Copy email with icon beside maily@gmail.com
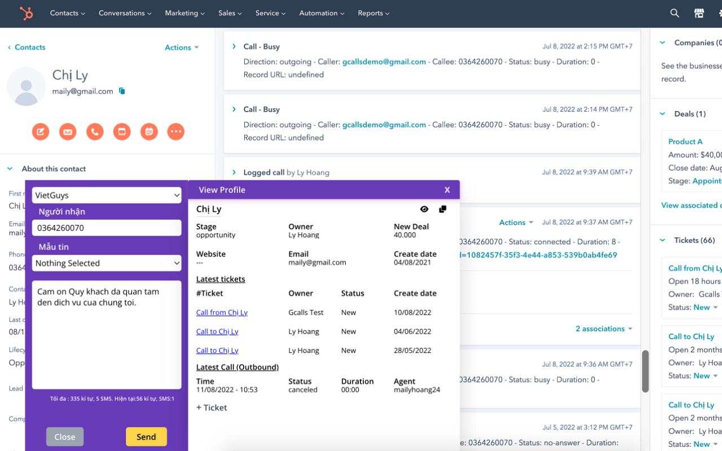Screen dimensions: 722x451 [x=122, y=91]
